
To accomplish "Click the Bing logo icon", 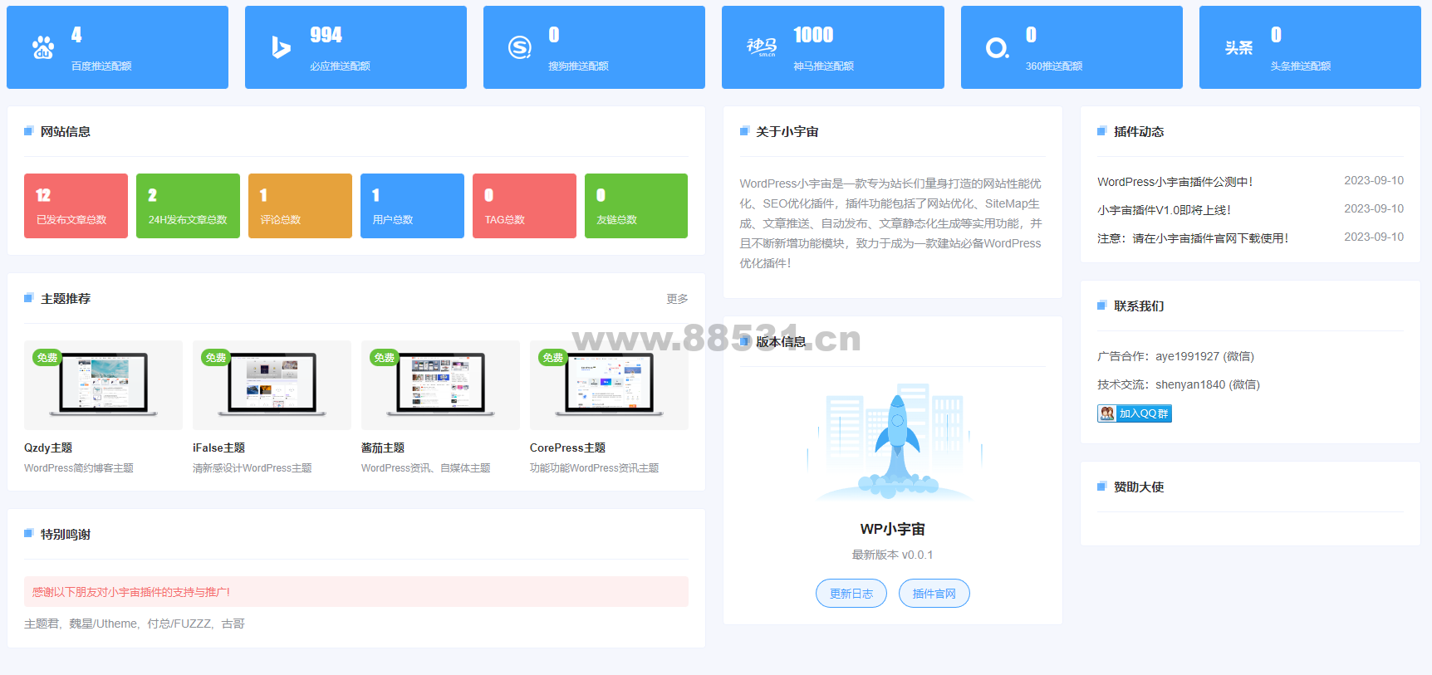I will (281, 47).
